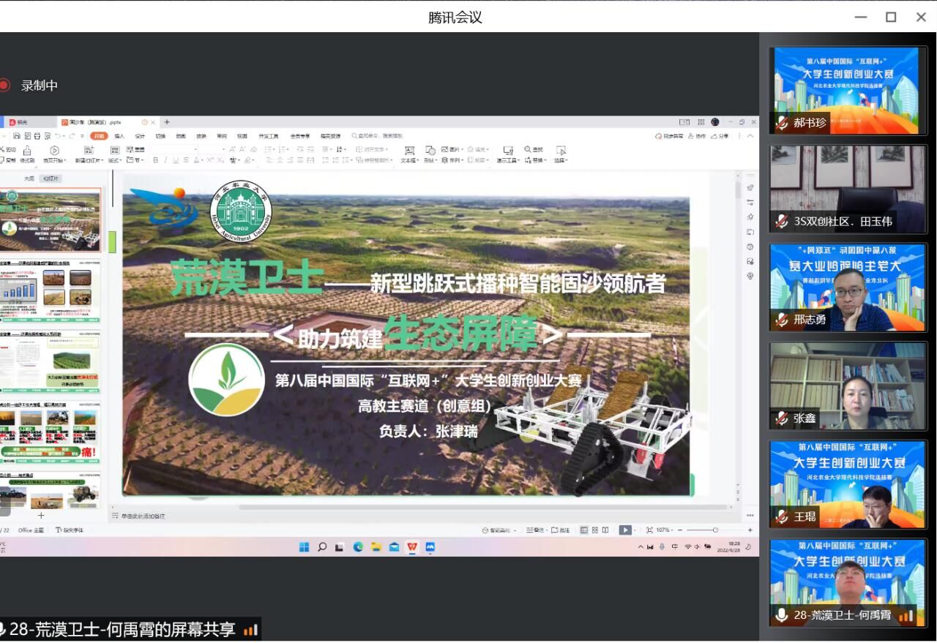
Task: Open the 开始 Home ribbon tab
Action: point(99,136)
